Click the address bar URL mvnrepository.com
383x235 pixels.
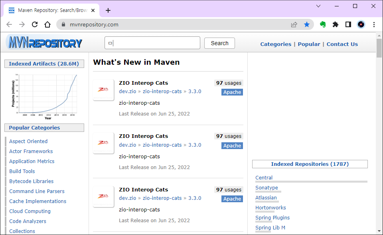click(94, 24)
